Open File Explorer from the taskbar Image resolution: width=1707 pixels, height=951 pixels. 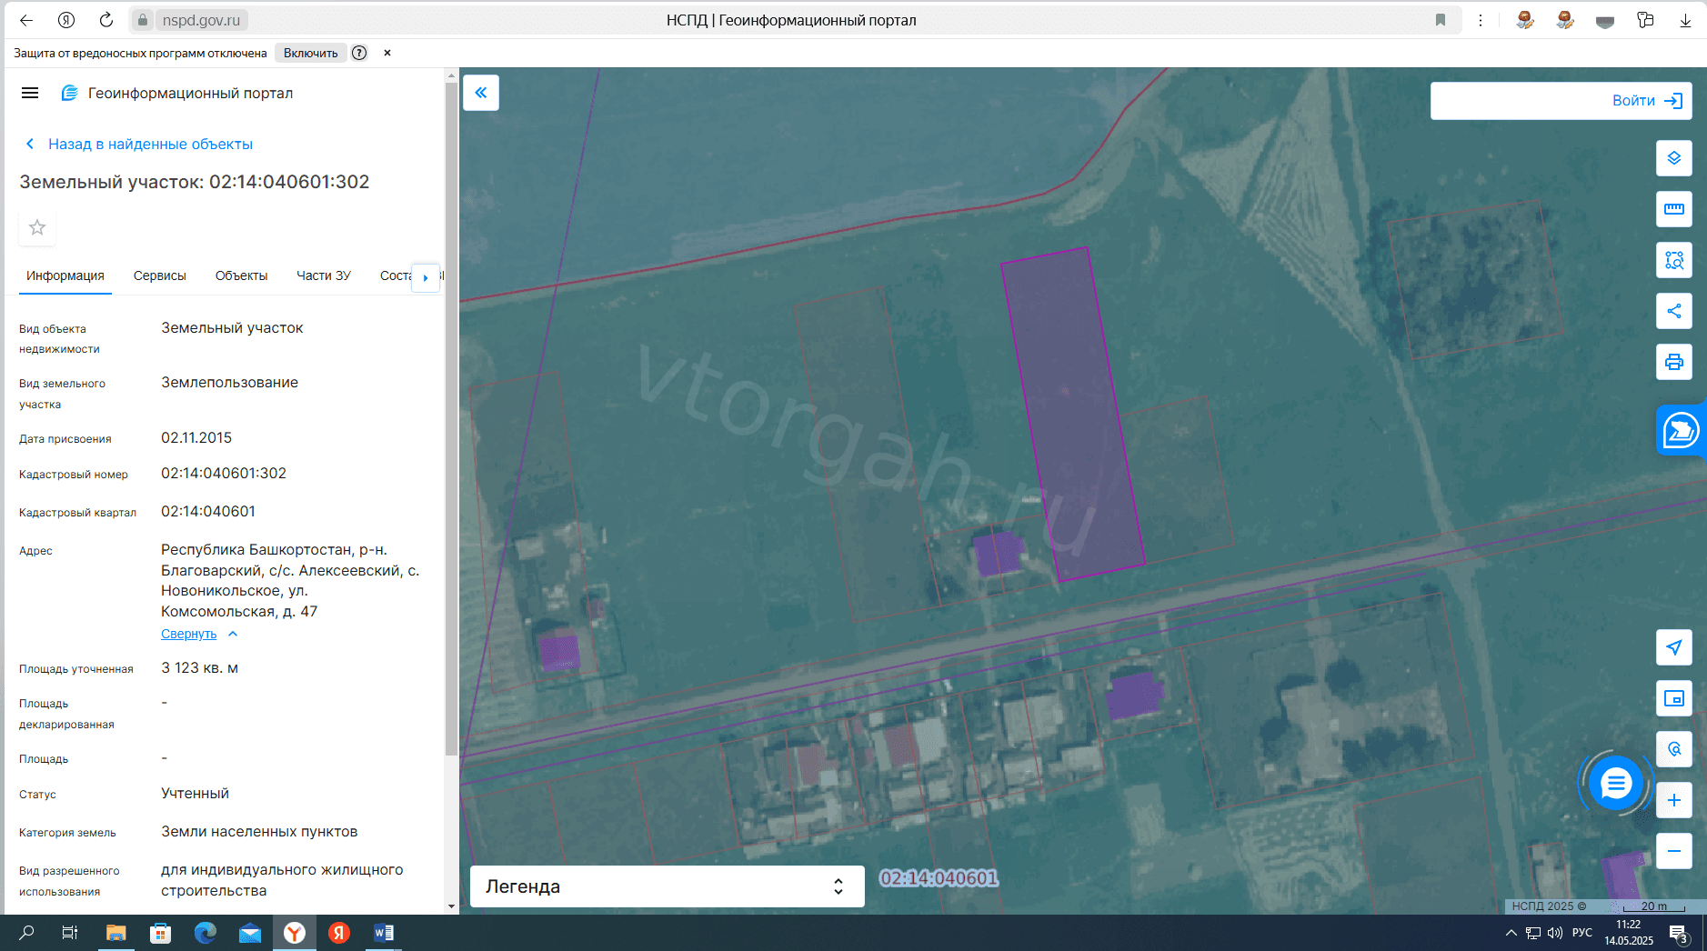tap(115, 933)
